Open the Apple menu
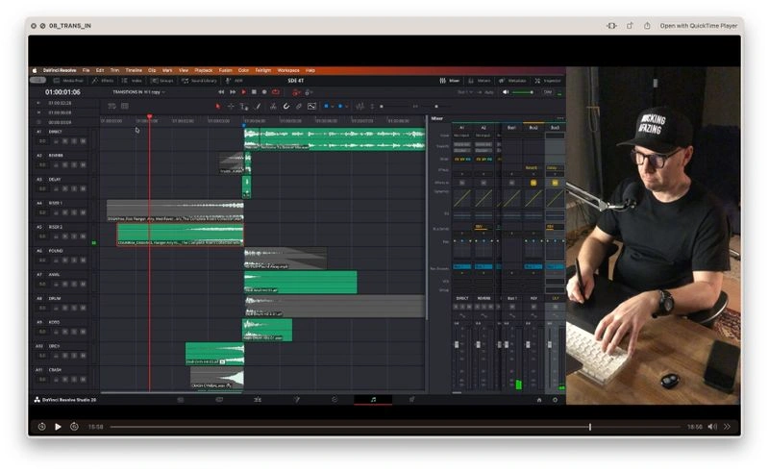Screen dimensions: 769x472 click(x=36, y=70)
